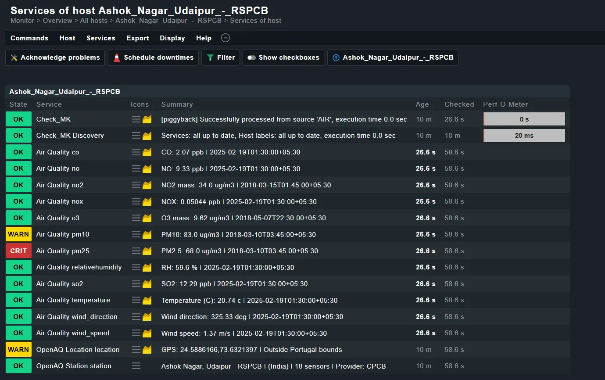The image size is (605, 380).
Task: Open the Filter panel
Action: (221, 57)
